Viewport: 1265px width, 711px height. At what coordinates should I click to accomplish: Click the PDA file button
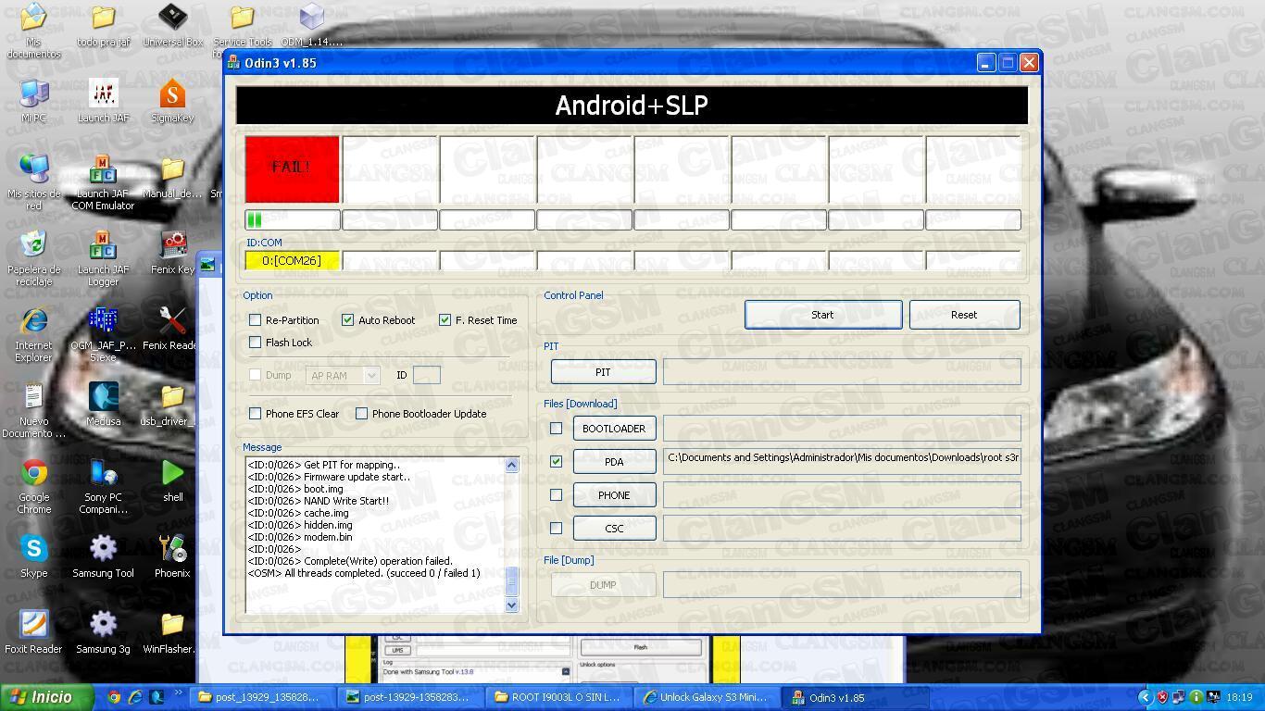(x=614, y=462)
